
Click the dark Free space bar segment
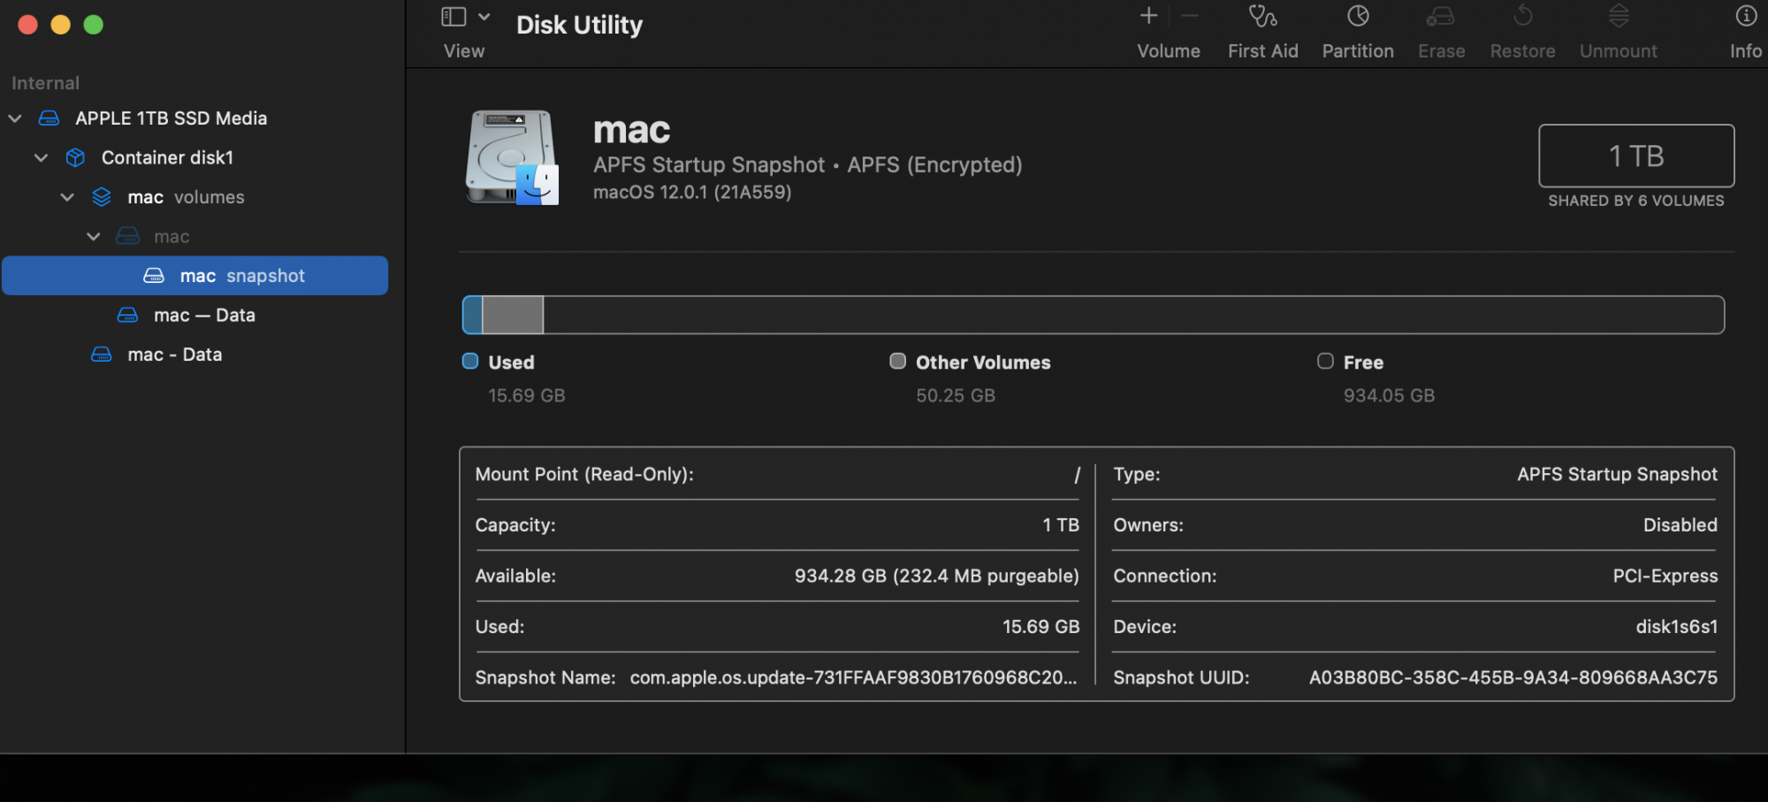pyautogui.click(x=1133, y=315)
